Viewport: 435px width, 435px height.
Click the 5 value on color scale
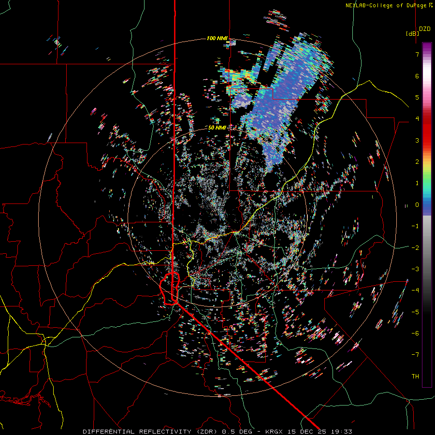(417, 97)
